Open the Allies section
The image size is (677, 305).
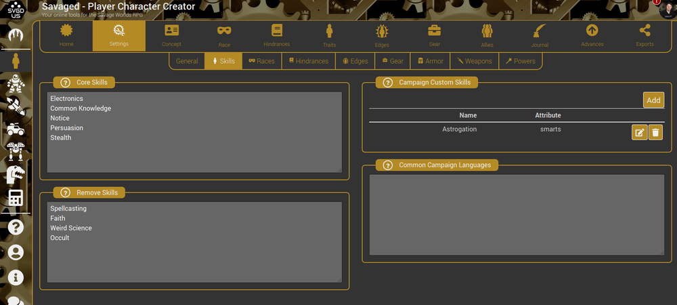click(487, 36)
